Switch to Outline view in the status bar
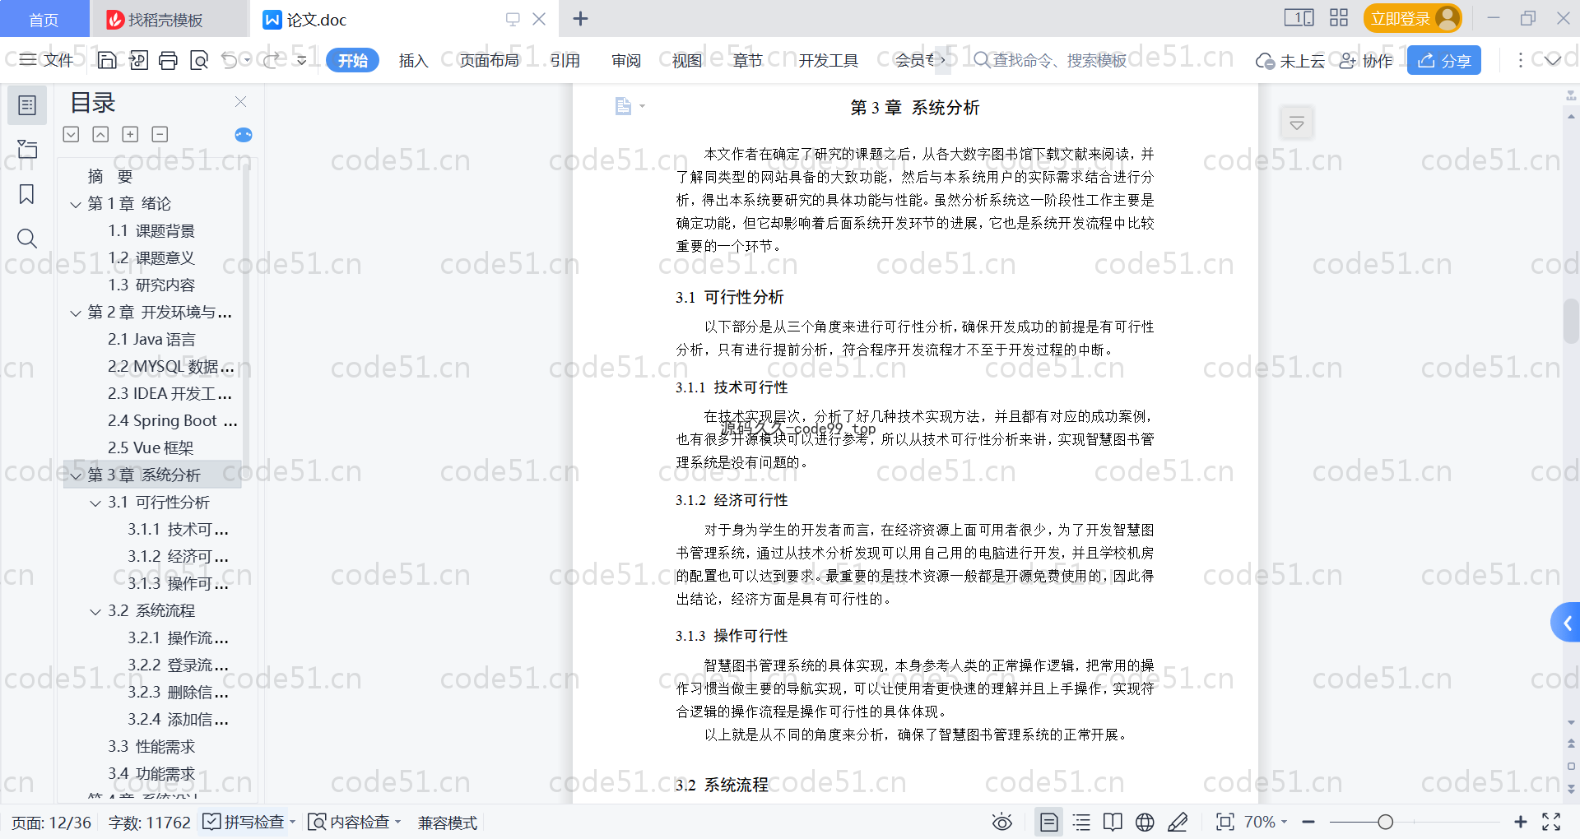The height and width of the screenshot is (839, 1580). click(1081, 822)
